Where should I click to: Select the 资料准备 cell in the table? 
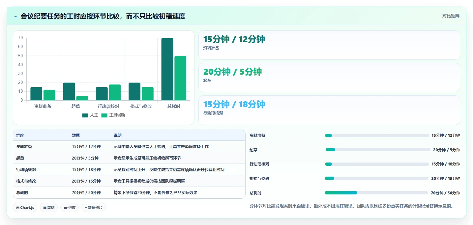24,147
